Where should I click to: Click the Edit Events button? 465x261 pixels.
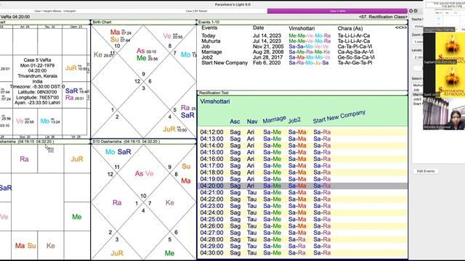426,171
